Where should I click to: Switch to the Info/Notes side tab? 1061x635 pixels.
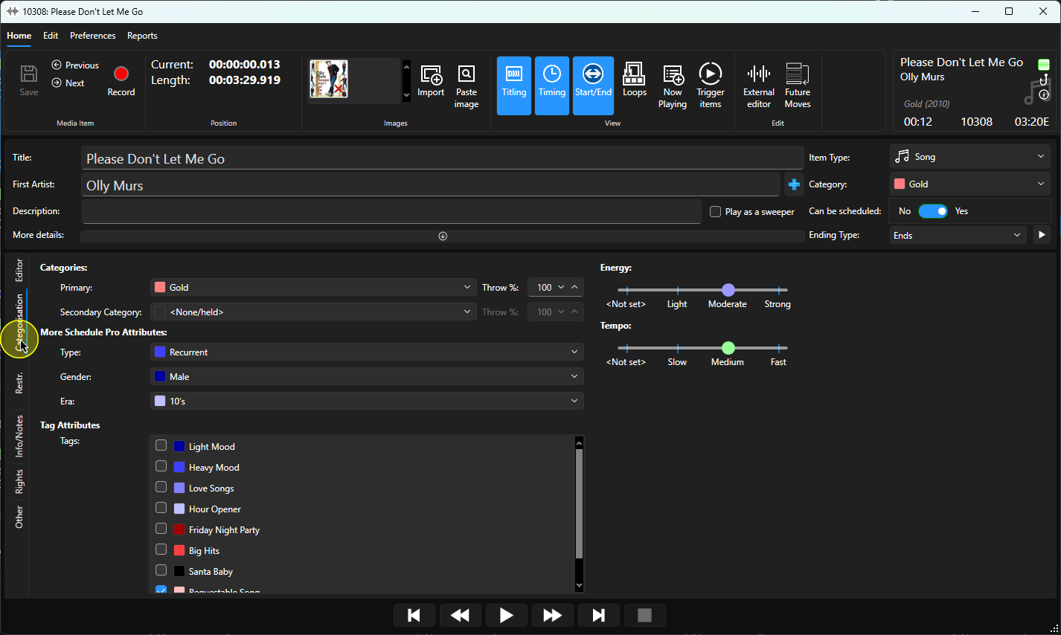point(19,436)
